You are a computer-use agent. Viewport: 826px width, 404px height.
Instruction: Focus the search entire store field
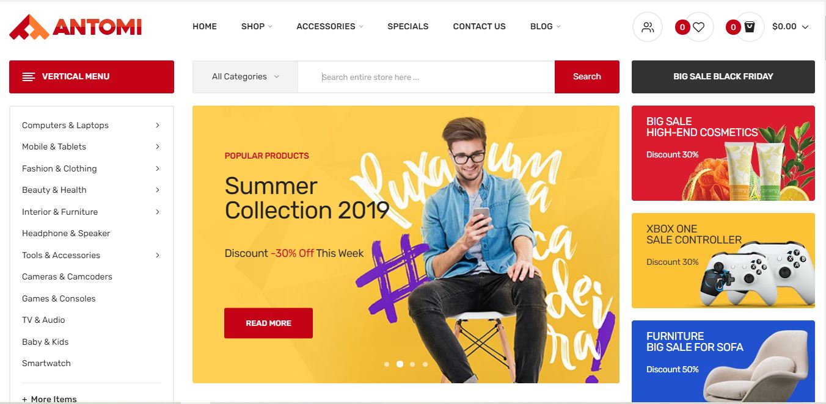pyautogui.click(x=426, y=77)
